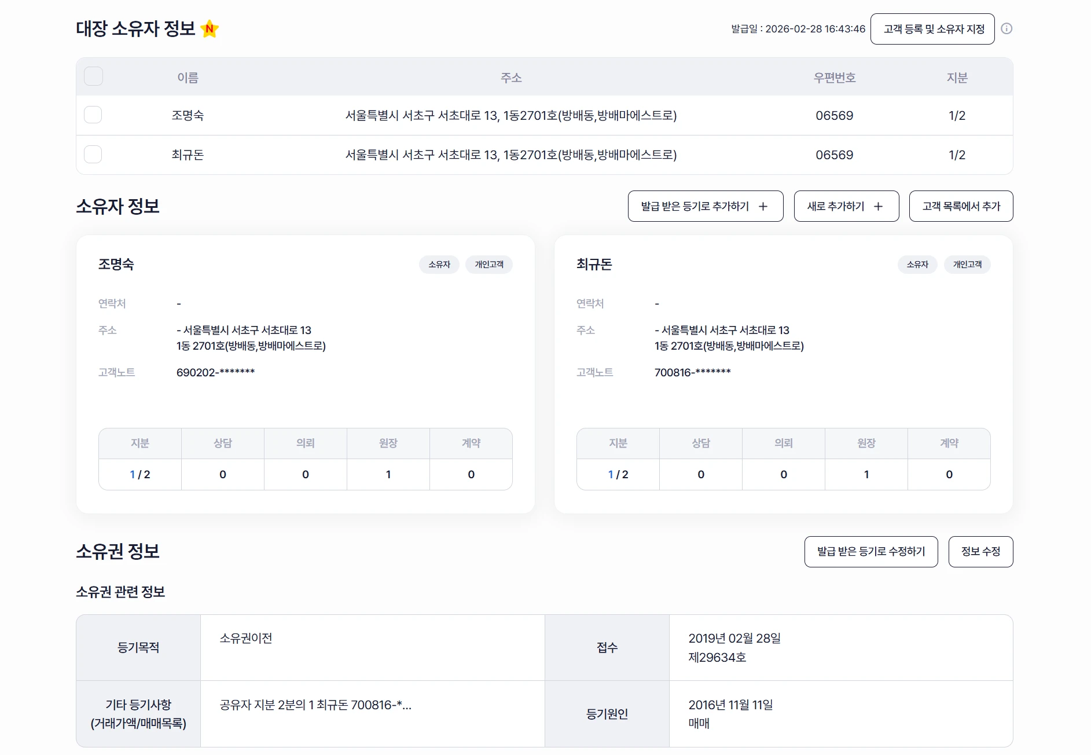This screenshot has height=755, width=1091.
Task: Click 개인고객 tag on 조명숙 card
Action: (x=488, y=265)
